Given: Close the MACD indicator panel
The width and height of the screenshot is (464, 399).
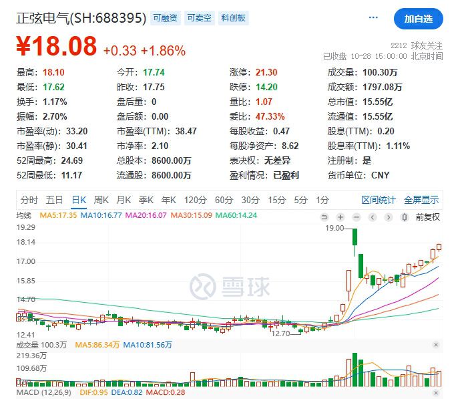Looking at the screenshot, I should coord(436,392).
